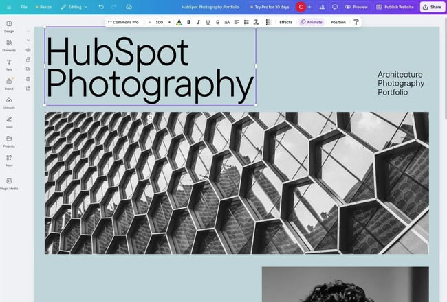Change text alignment
This screenshot has width=447, height=302.
coord(237,22)
